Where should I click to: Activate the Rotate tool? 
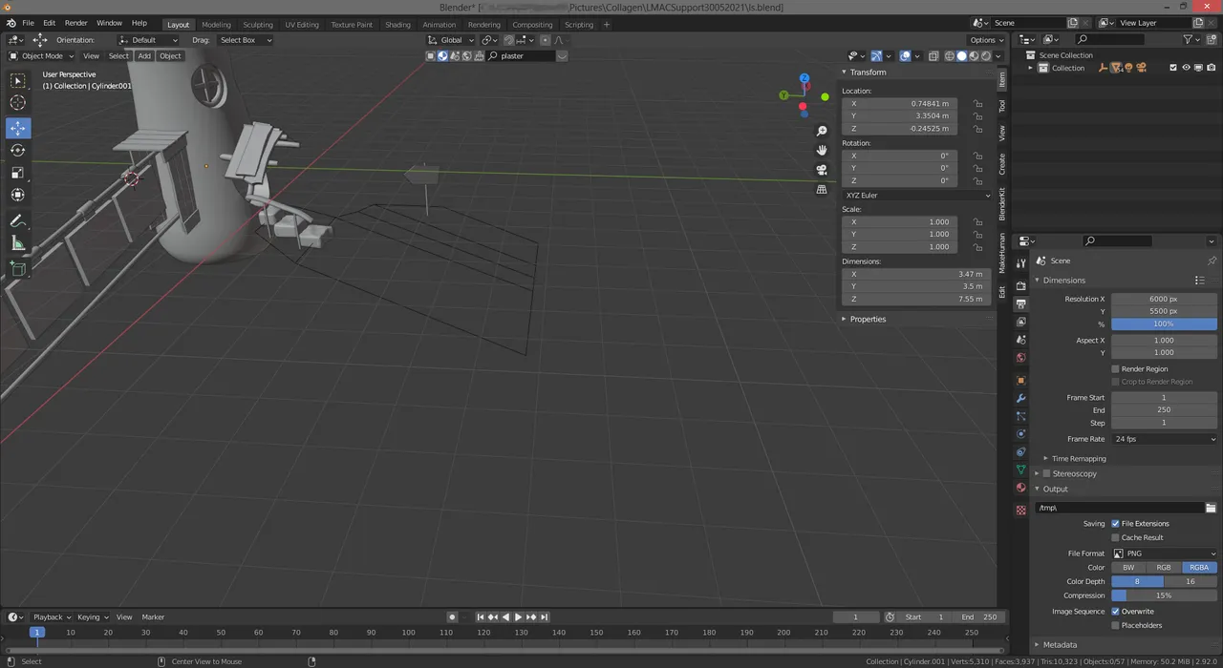pos(18,150)
